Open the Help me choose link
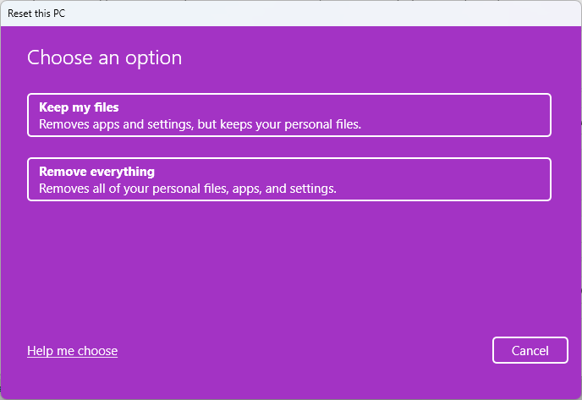582x400 pixels. click(72, 351)
